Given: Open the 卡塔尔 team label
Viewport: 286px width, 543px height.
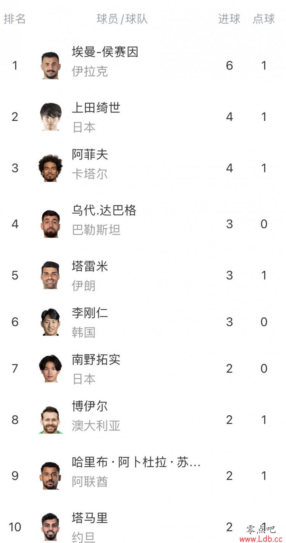Looking at the screenshot, I should (x=90, y=174).
